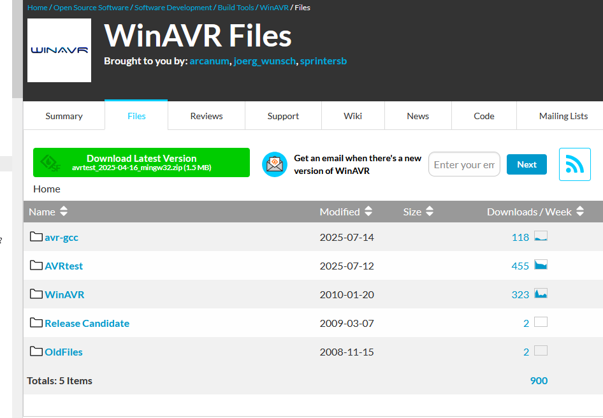View the News tab
This screenshot has width=603, height=418.
[x=418, y=116]
